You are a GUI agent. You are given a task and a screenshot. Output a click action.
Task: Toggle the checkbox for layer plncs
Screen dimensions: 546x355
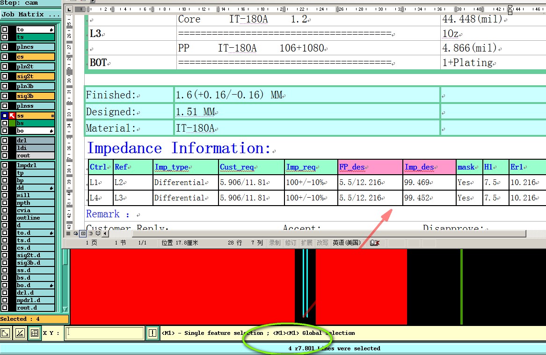(x=5, y=47)
